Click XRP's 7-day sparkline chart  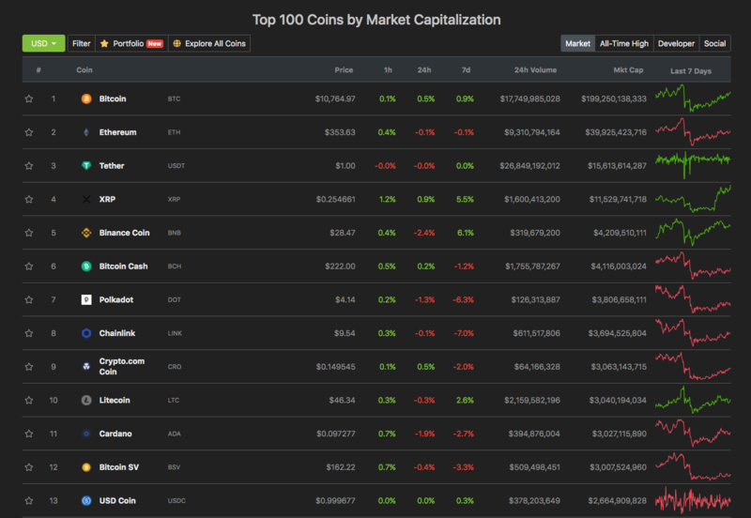(693, 199)
